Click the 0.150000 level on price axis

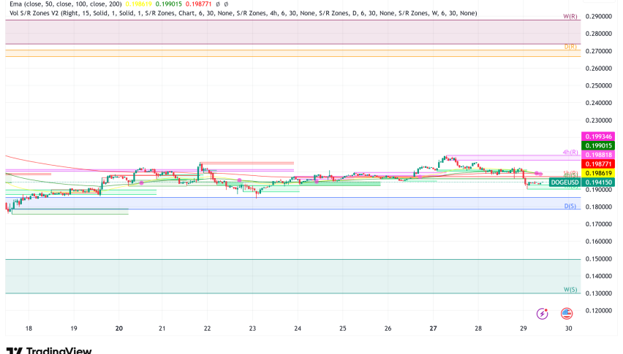[x=600, y=259]
